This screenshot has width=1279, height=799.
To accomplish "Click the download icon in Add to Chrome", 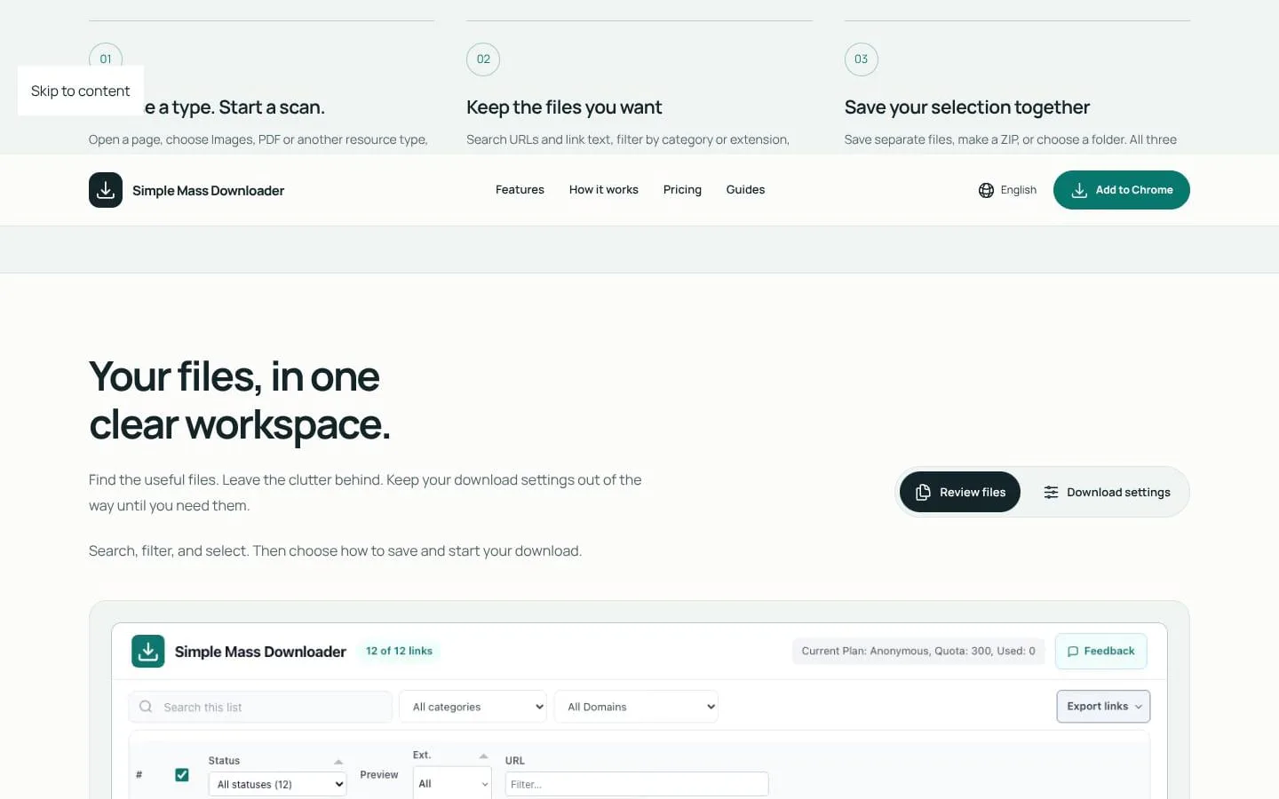I will (1079, 190).
